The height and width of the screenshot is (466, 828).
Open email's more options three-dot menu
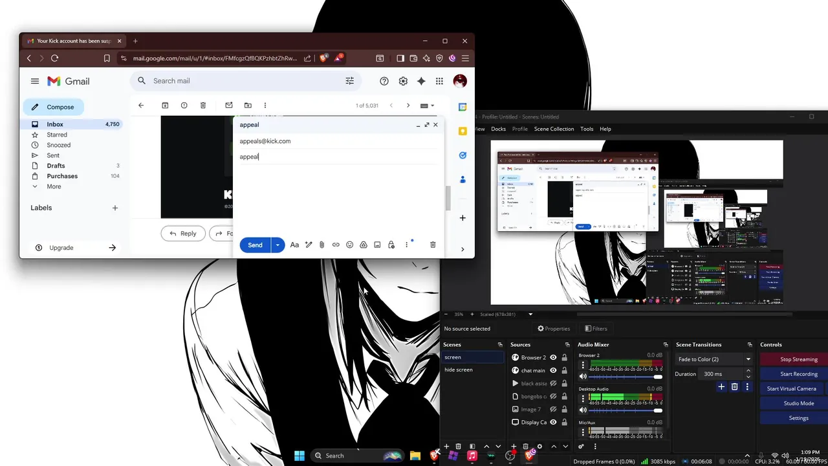point(265,105)
